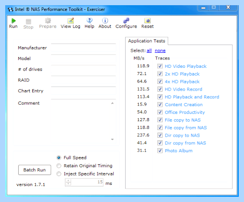Focus the Model text field
This screenshot has width=244, height=202.
point(83,59)
